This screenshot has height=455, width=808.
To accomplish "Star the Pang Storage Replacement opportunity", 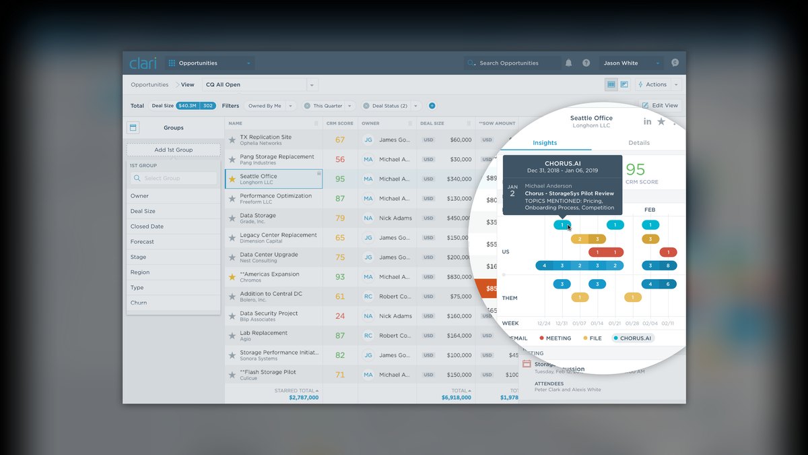I will 232,159.
